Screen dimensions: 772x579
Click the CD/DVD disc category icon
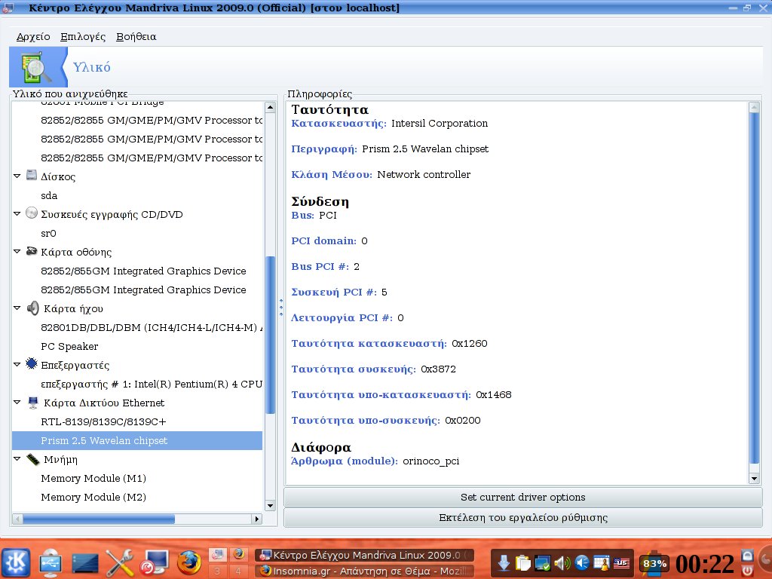32,213
